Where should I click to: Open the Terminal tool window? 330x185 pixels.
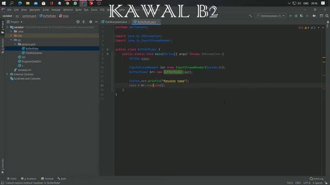[x=47, y=179]
